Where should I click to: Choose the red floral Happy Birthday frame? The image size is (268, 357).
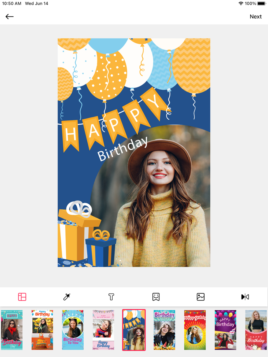256,330
